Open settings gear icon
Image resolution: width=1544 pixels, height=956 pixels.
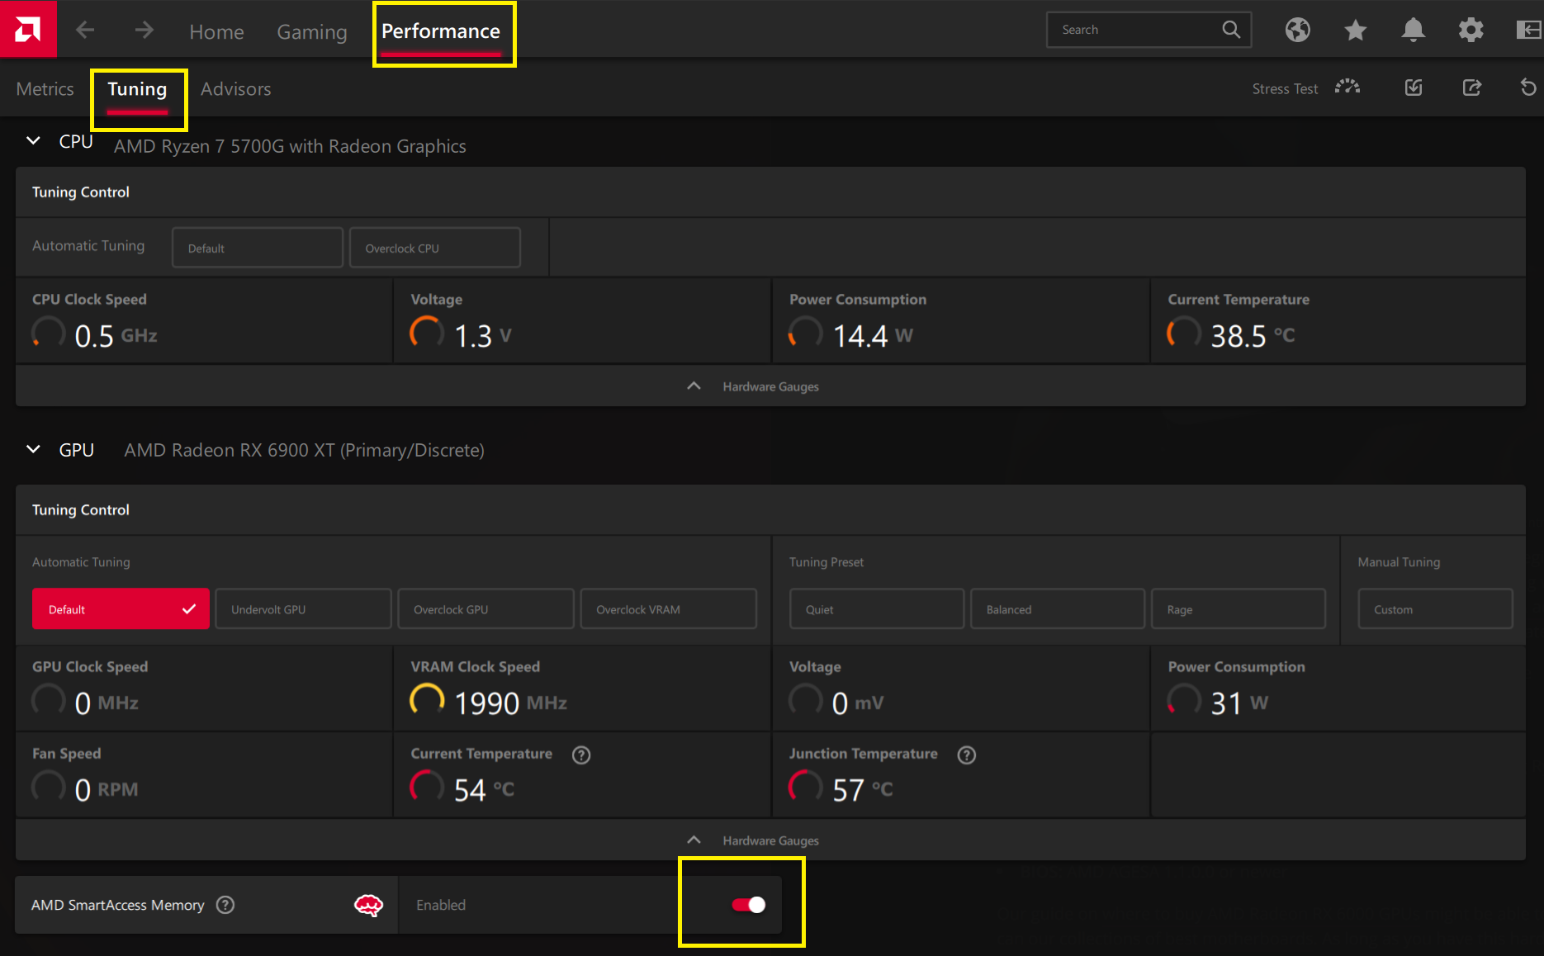tap(1471, 31)
